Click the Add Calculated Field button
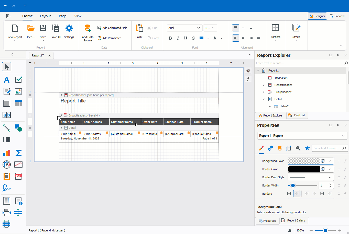 [112, 28]
